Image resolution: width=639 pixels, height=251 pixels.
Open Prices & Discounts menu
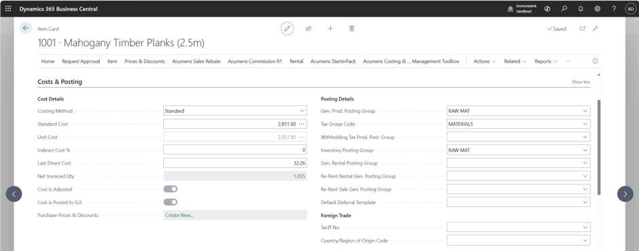point(145,61)
